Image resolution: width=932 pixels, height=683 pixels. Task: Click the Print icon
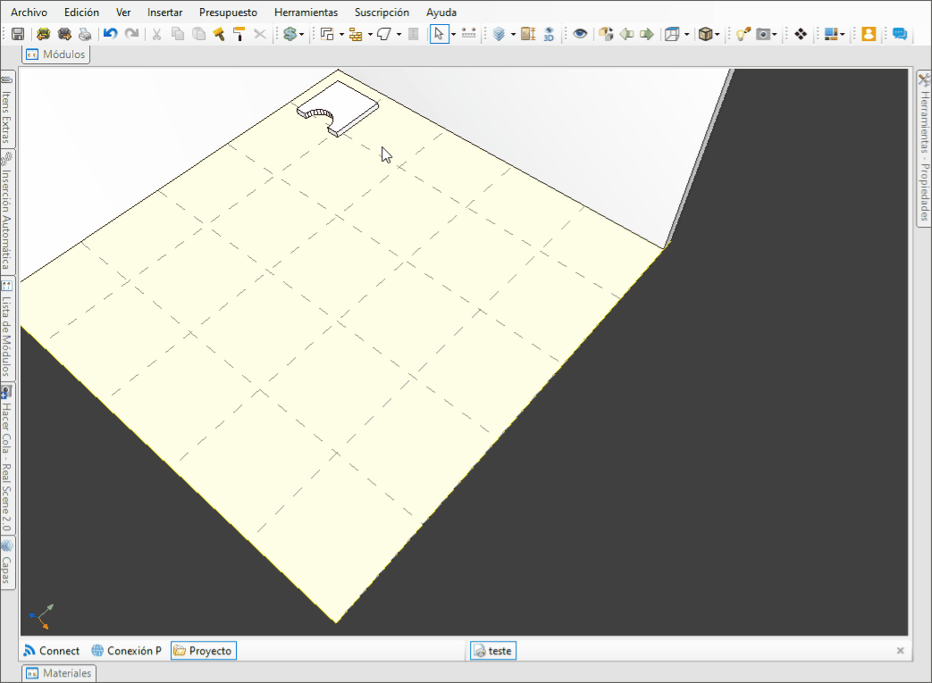click(x=85, y=34)
